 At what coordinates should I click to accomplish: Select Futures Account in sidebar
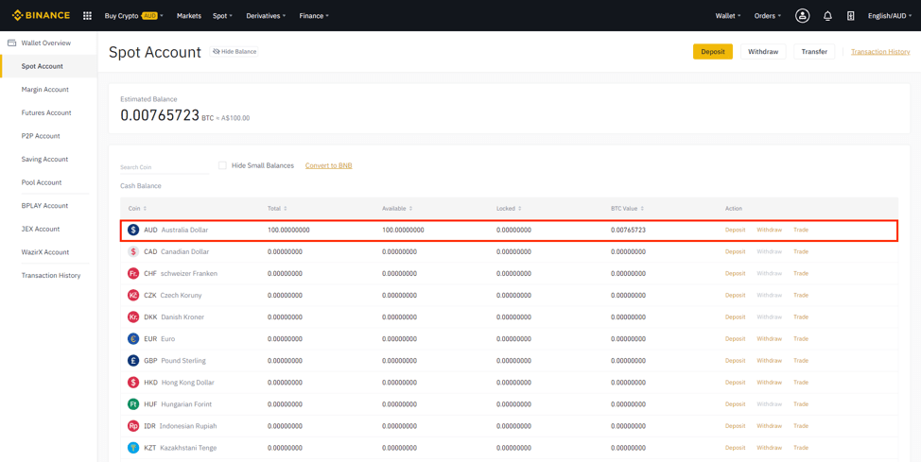[48, 112]
